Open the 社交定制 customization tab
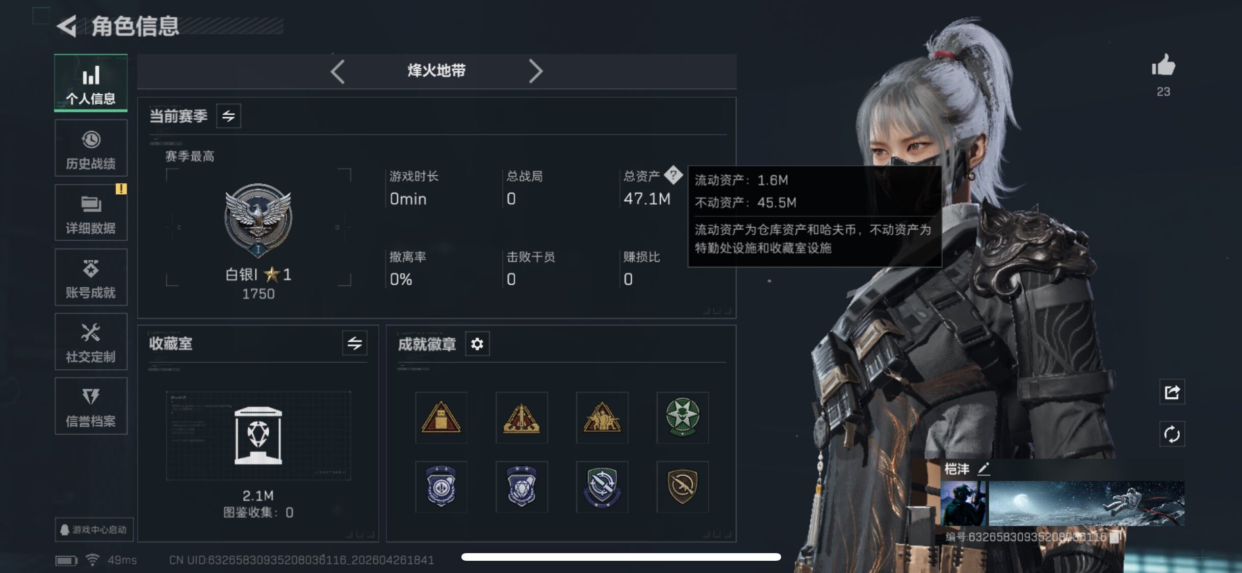 tap(91, 342)
